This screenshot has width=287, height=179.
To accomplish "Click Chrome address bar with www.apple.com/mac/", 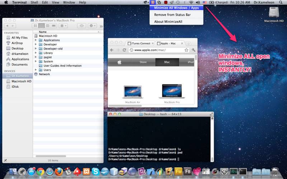I will tap(159, 50).
